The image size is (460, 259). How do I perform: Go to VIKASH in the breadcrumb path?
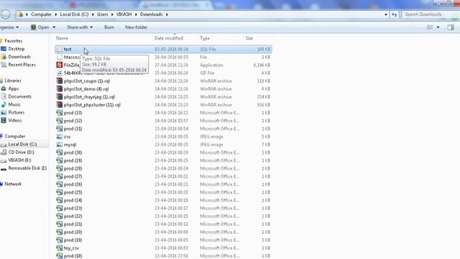(124, 14)
